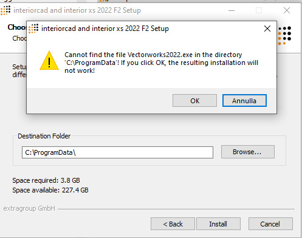Image resolution: width=302 pixels, height=238 pixels.
Task: Click the extragroup GmbH branding text
Action: 29,208
